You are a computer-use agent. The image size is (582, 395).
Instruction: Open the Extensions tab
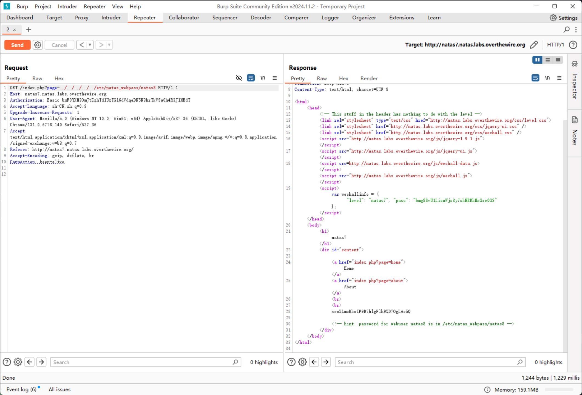point(402,18)
